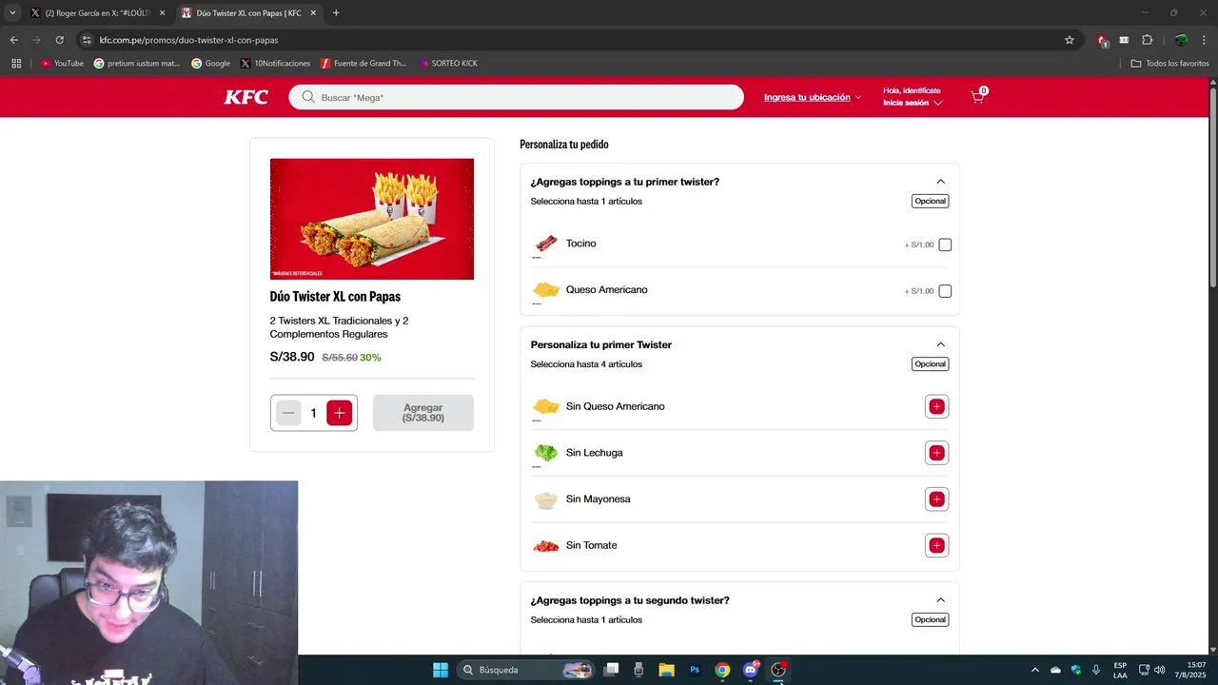1218x685 pixels.
Task: Click the Sin Queso Americano cheese image
Action: point(545,406)
